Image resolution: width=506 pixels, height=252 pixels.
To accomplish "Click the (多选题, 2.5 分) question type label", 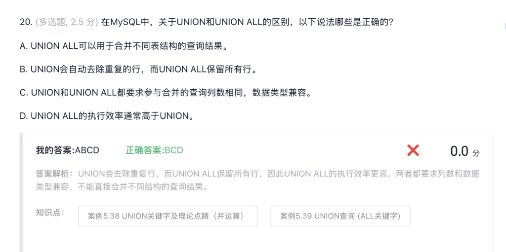I will pyautogui.click(x=67, y=22).
